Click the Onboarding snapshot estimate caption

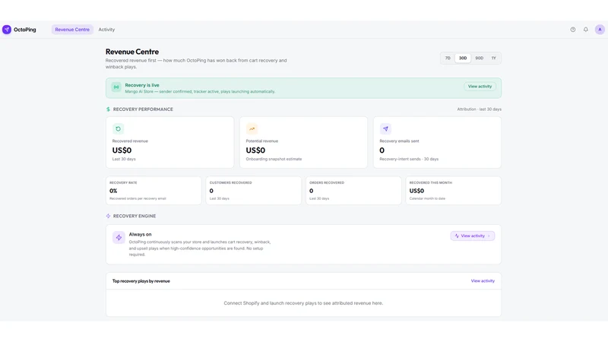[274, 159]
